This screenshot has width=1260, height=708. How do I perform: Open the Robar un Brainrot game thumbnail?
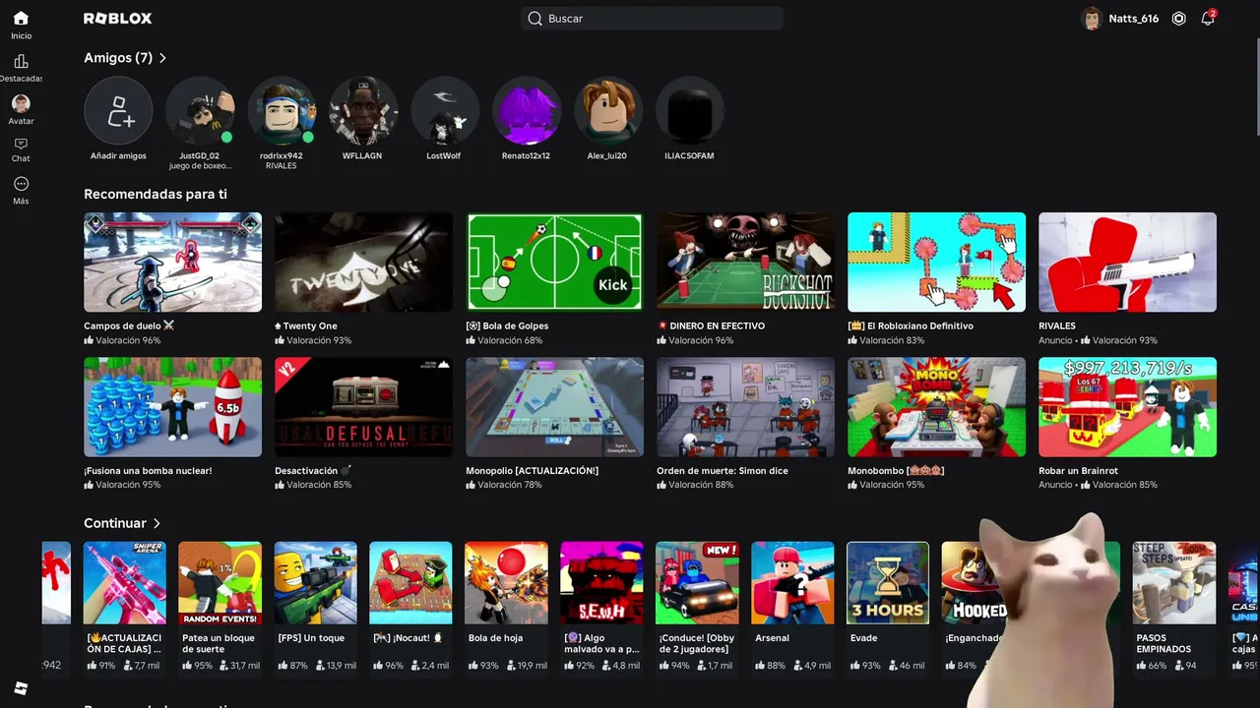point(1128,407)
